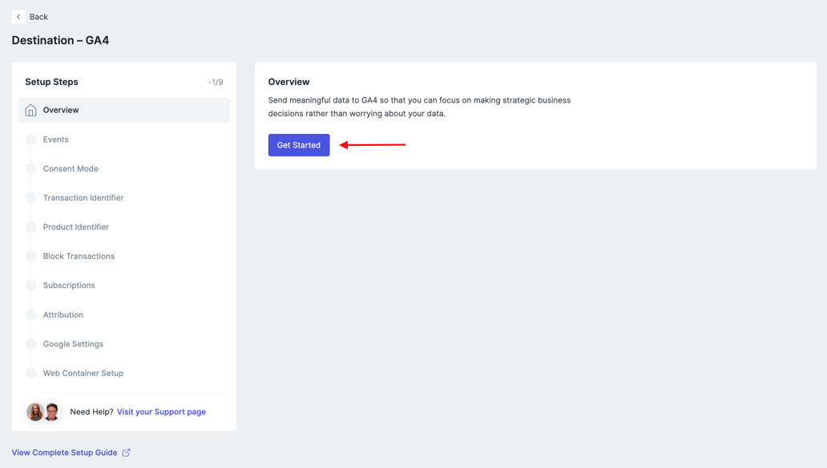Click the Setup Steps heading
827x468 pixels.
coord(51,82)
